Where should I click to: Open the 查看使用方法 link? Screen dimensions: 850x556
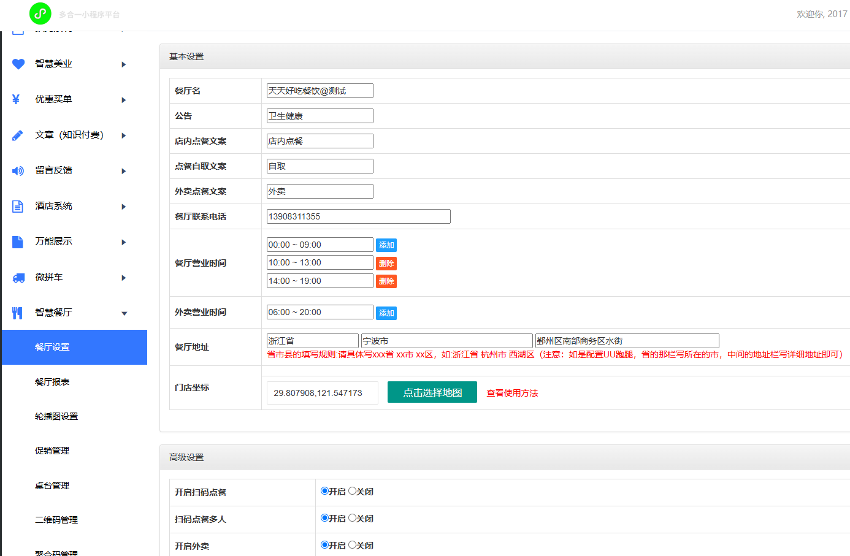[512, 393]
